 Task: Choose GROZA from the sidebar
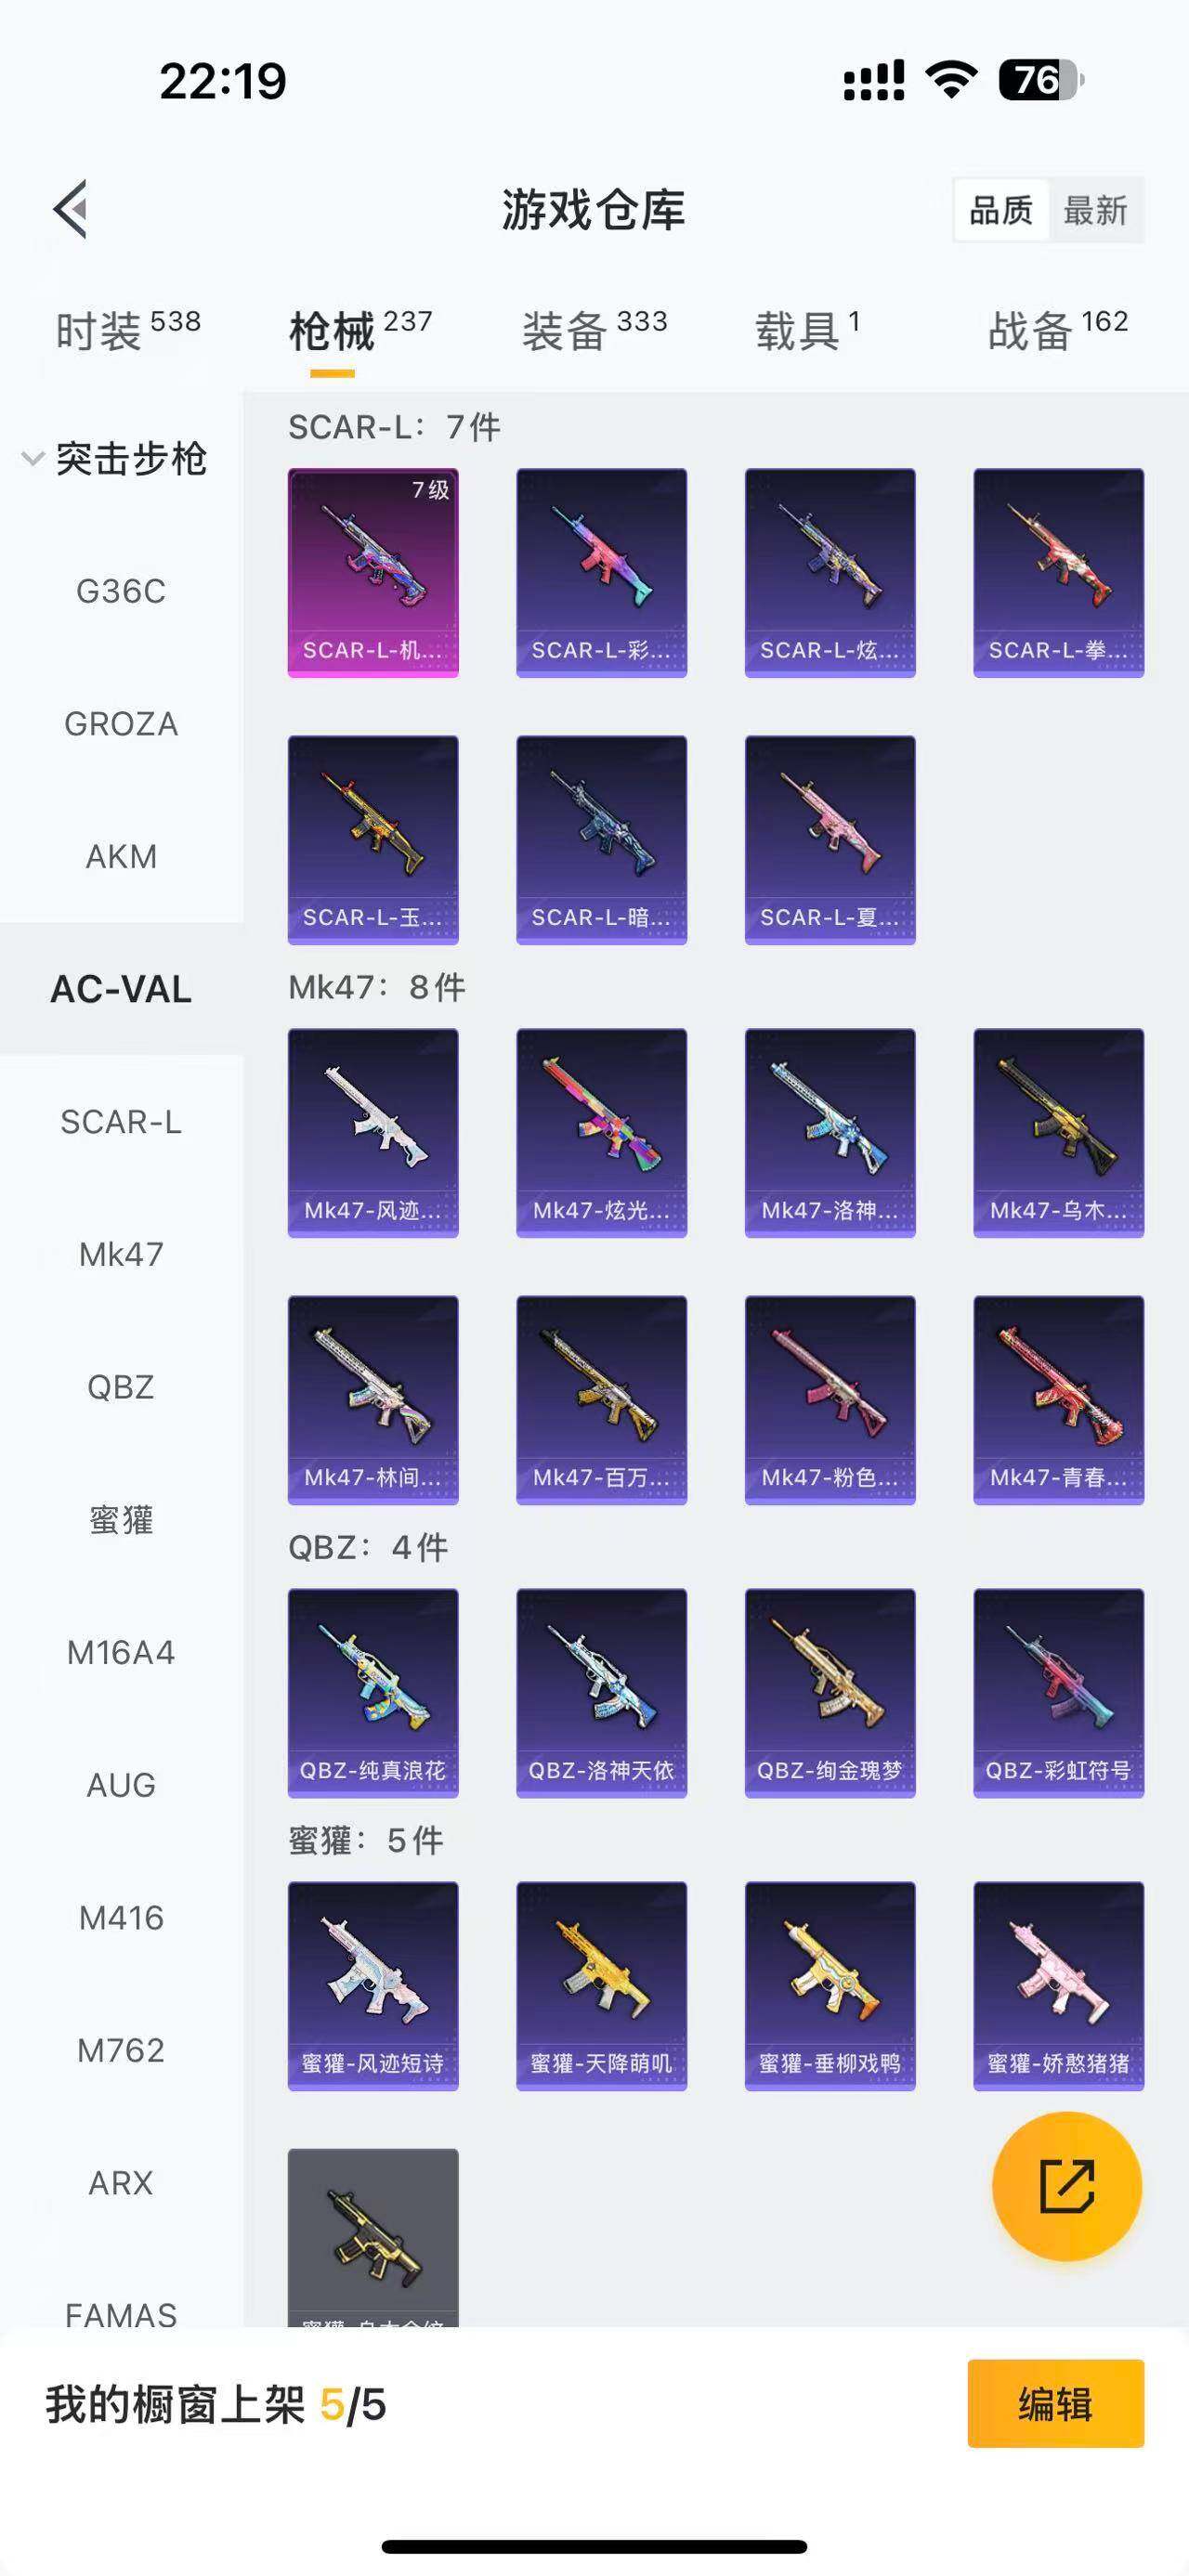click(x=121, y=724)
